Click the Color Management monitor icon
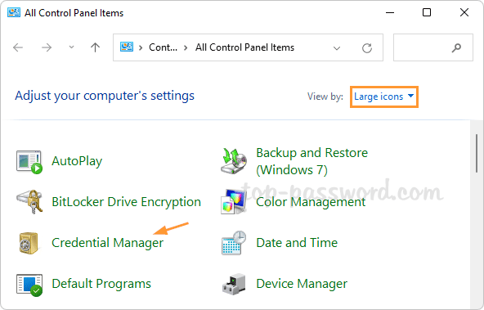This screenshot has width=484, height=310. (x=234, y=202)
